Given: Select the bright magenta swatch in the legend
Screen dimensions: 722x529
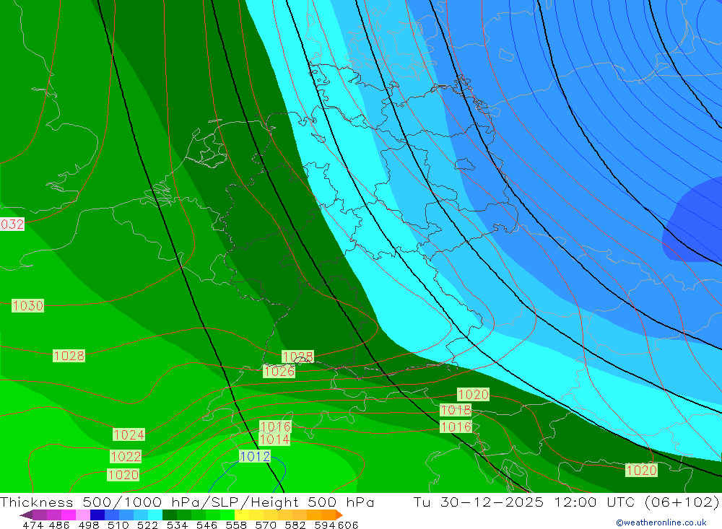Looking at the screenshot, I should (x=67, y=515).
